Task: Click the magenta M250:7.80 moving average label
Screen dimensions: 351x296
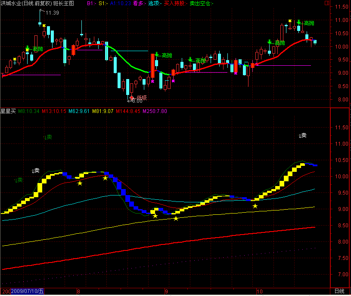Action: tap(155, 111)
